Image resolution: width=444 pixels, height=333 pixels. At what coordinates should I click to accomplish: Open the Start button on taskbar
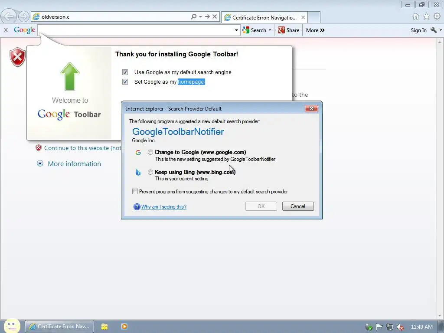tap(12, 326)
